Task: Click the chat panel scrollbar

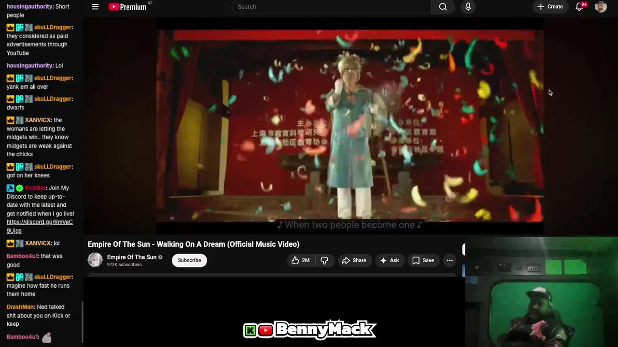Action: tap(82, 321)
